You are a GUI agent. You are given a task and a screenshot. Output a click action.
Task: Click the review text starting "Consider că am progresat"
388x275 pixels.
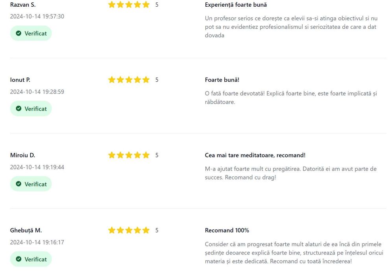click(x=294, y=253)
